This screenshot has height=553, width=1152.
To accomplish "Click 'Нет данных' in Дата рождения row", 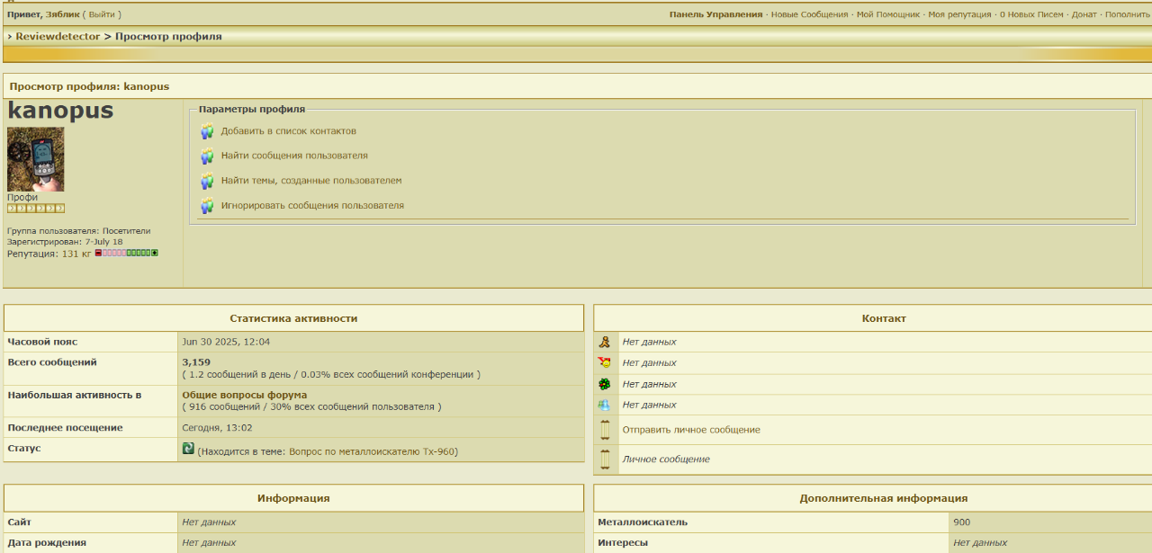I will 209,543.
